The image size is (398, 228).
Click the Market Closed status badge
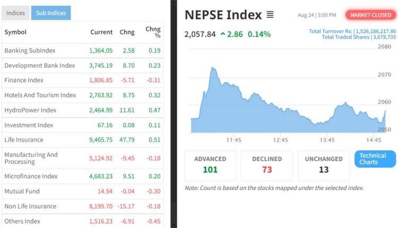click(x=370, y=15)
